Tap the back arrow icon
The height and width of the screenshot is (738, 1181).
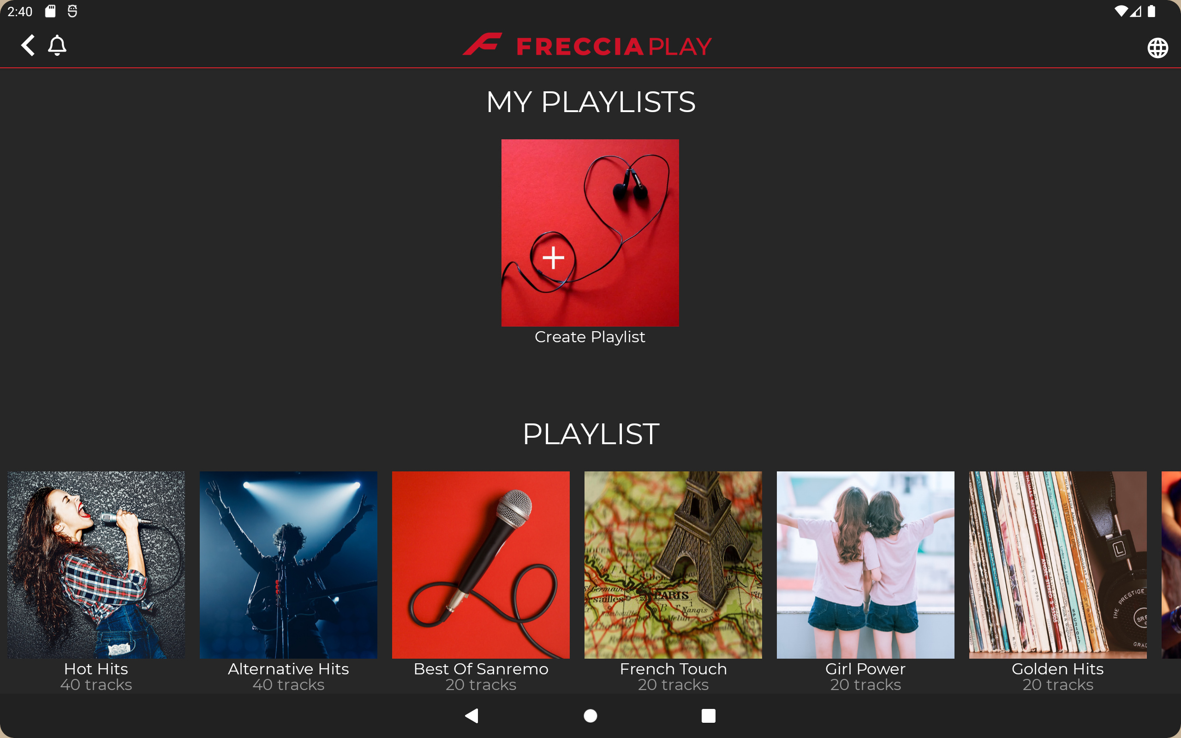point(28,45)
